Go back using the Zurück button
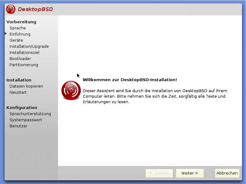 coord(159,173)
